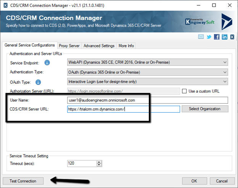238x188 pixels.
Task: Click the Authorization Server URL field
Action: coord(124,91)
